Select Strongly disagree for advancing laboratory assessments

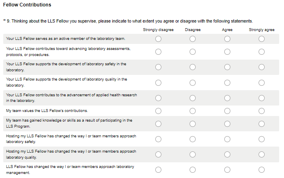click(158, 52)
